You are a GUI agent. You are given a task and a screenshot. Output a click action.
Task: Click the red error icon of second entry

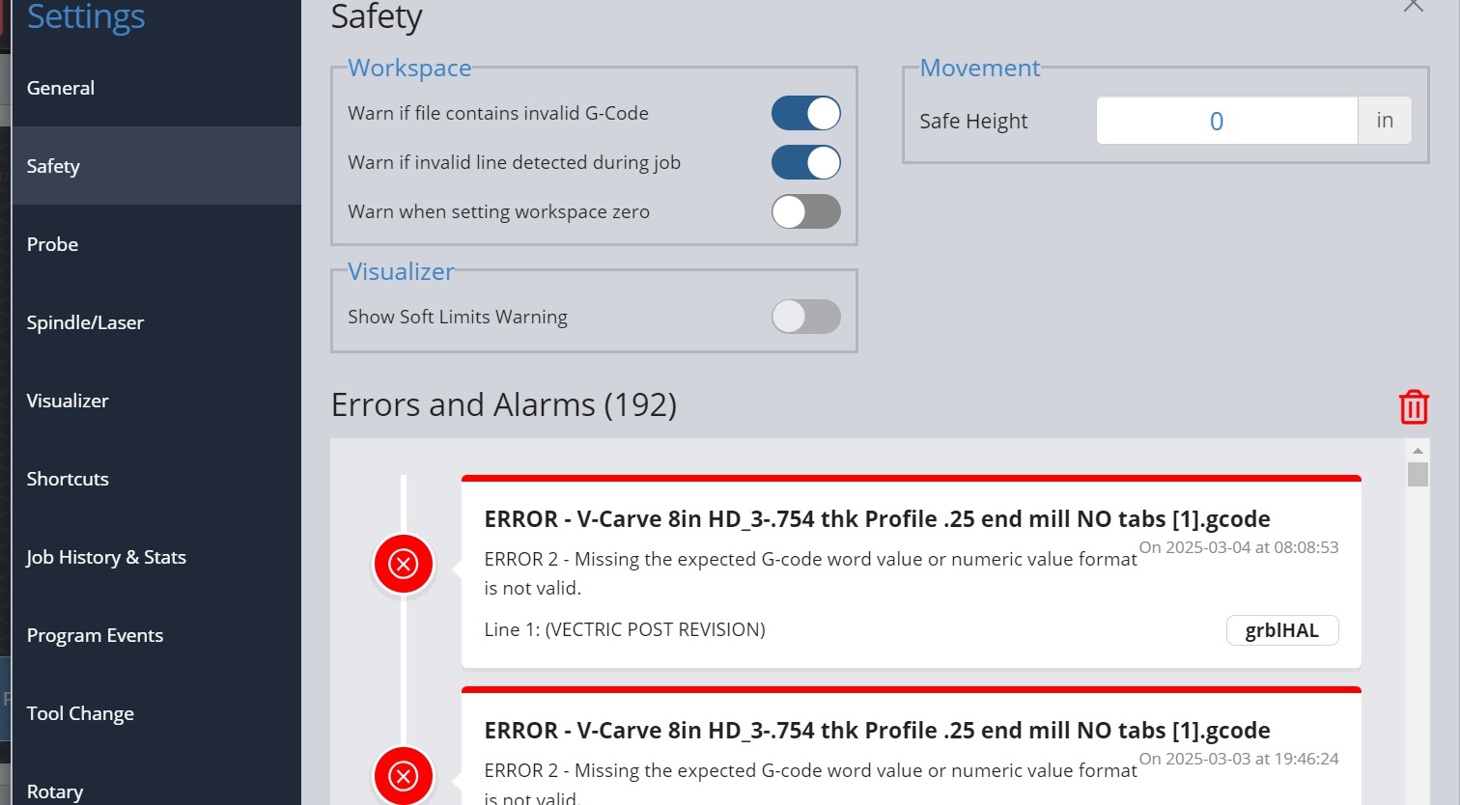click(404, 775)
